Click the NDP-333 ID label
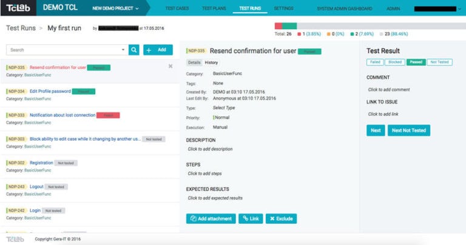This screenshot has height=245, width=466. coord(16,115)
